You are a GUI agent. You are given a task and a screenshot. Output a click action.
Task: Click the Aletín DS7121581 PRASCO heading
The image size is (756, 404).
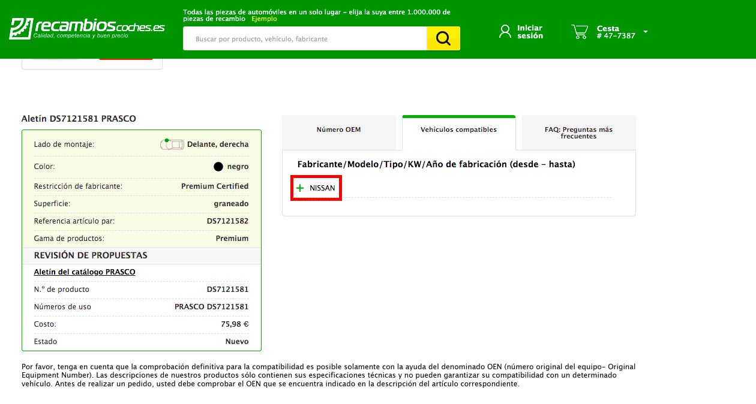coord(79,119)
